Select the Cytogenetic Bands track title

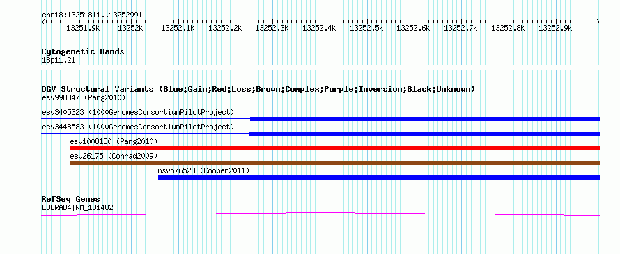[x=83, y=51]
